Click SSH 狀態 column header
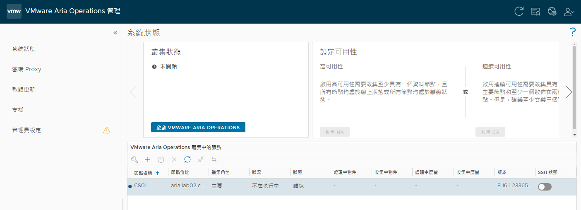The image size is (581, 210). [x=547, y=172]
